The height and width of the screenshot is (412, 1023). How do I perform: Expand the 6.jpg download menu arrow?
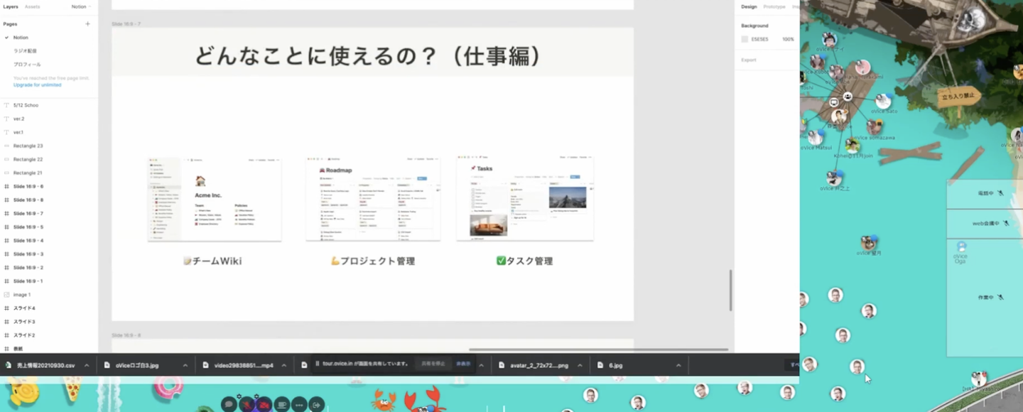pyautogui.click(x=678, y=365)
